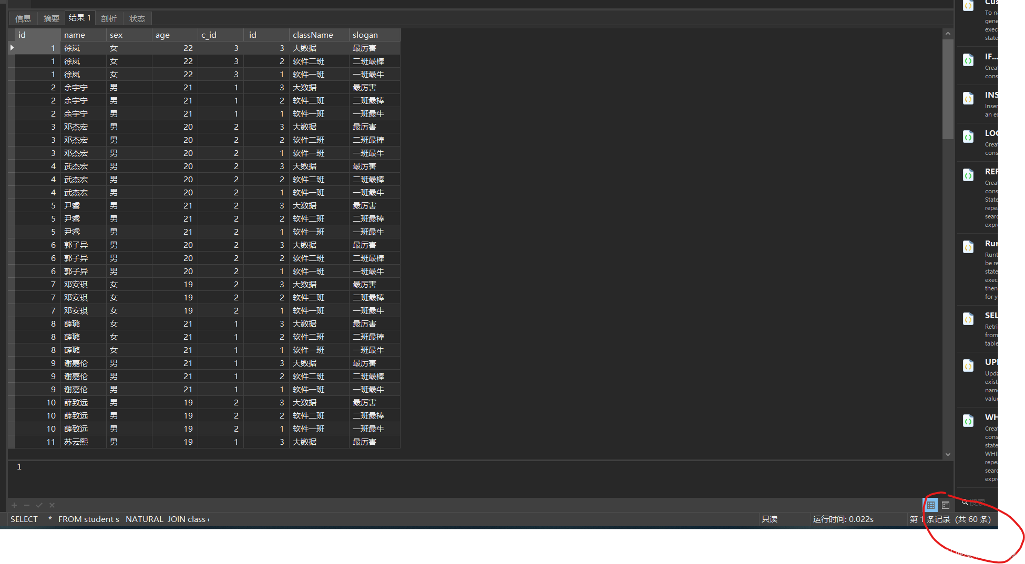1025x564 pixels.
Task: Click the discard changes X icon
Action: tap(52, 505)
